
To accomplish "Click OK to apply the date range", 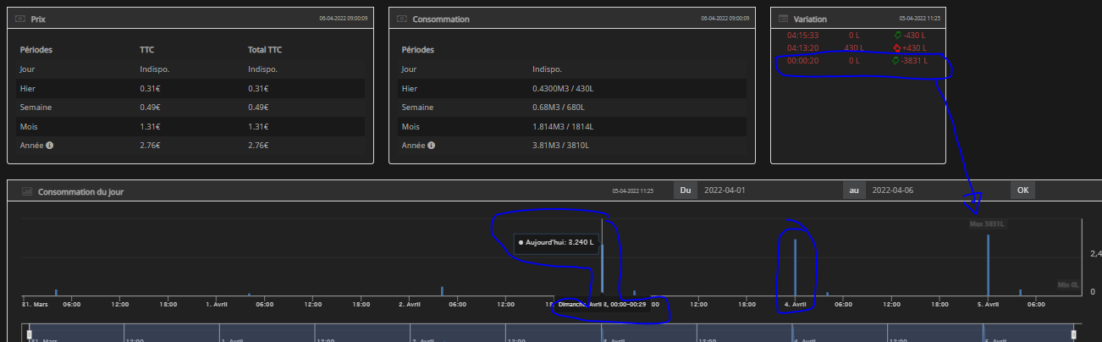I will pos(1022,190).
